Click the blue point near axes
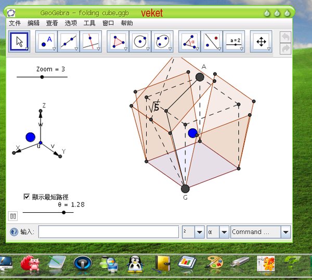The height and width of the screenshot is (280, 312). [x=31, y=137]
